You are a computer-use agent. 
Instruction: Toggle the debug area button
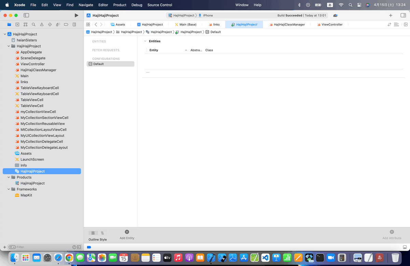click(405, 247)
